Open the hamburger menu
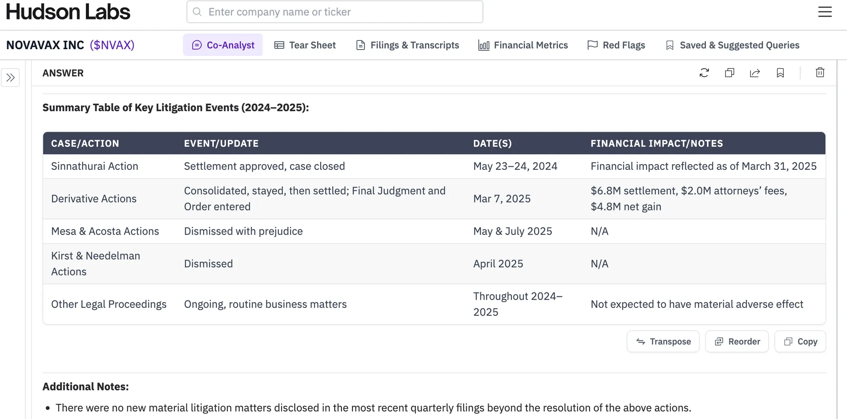 point(825,12)
